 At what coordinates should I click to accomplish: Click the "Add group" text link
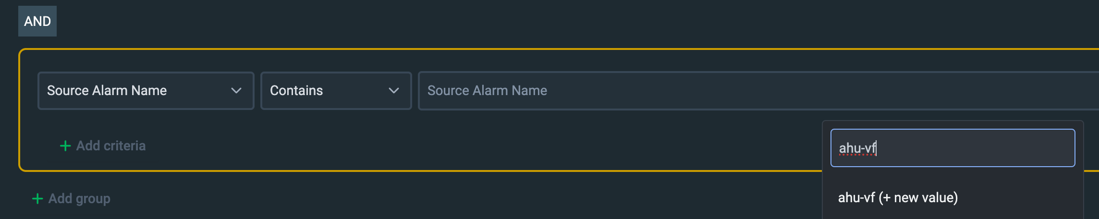tap(79, 199)
